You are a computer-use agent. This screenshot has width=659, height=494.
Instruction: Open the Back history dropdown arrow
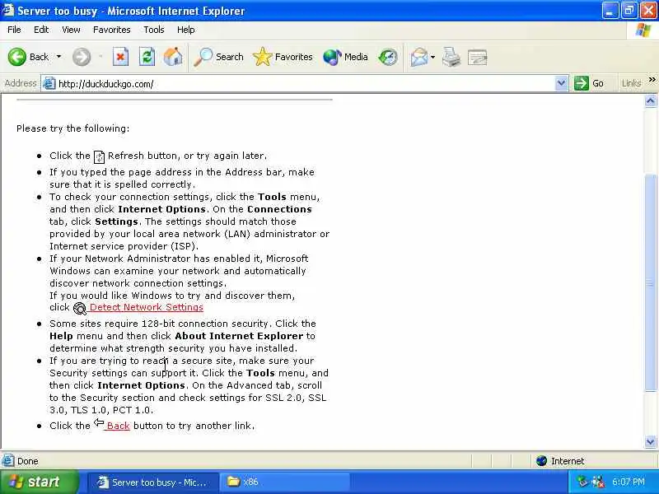(58, 57)
